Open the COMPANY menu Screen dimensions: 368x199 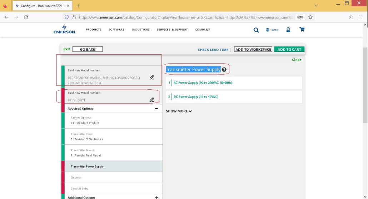click(x=203, y=30)
